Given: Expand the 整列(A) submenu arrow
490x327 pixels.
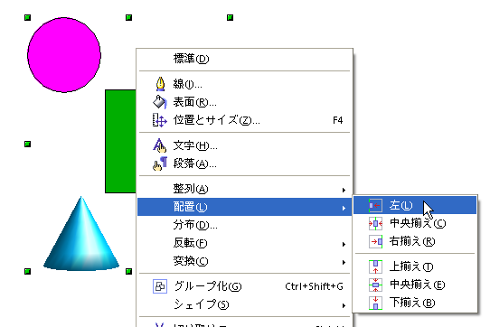Looking at the screenshot, I should pos(344,190).
